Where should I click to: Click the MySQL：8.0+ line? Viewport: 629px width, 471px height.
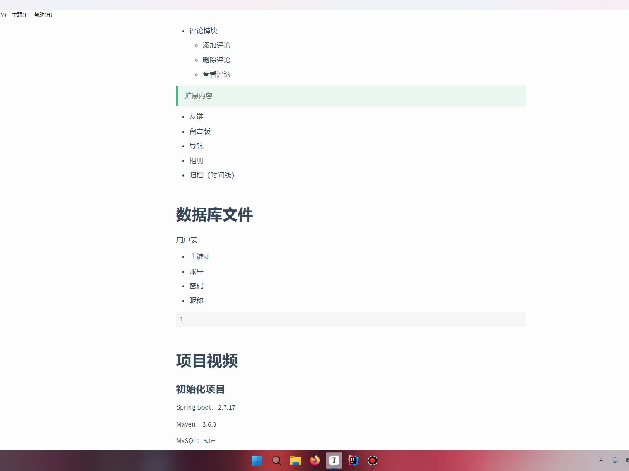196,441
